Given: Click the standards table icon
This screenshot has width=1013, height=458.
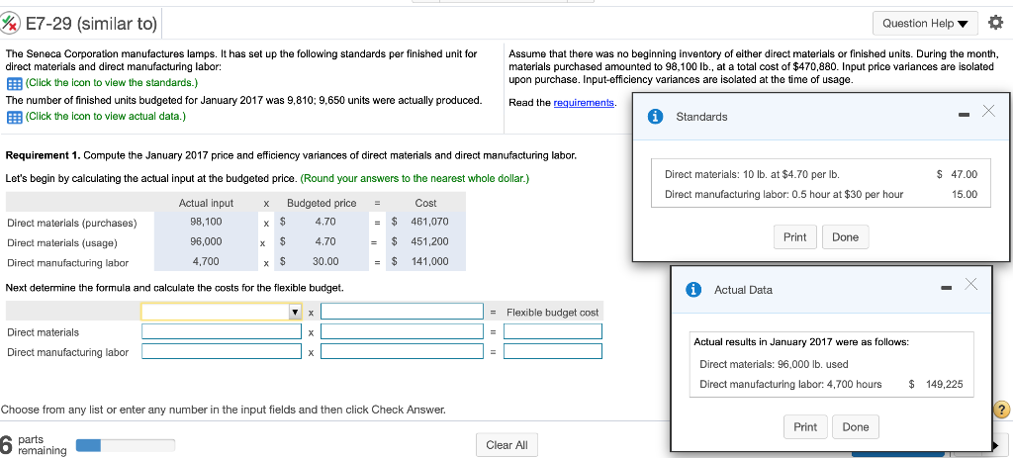Looking at the screenshot, I should coord(12,83).
